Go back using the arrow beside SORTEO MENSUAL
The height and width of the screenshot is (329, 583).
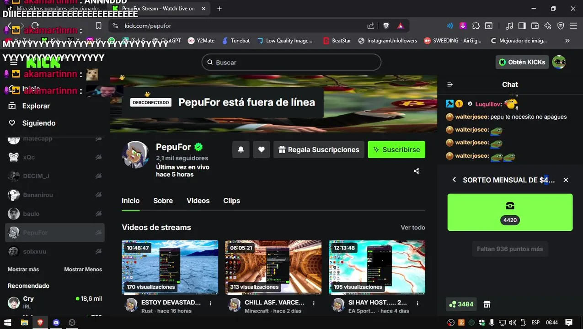pyautogui.click(x=454, y=180)
